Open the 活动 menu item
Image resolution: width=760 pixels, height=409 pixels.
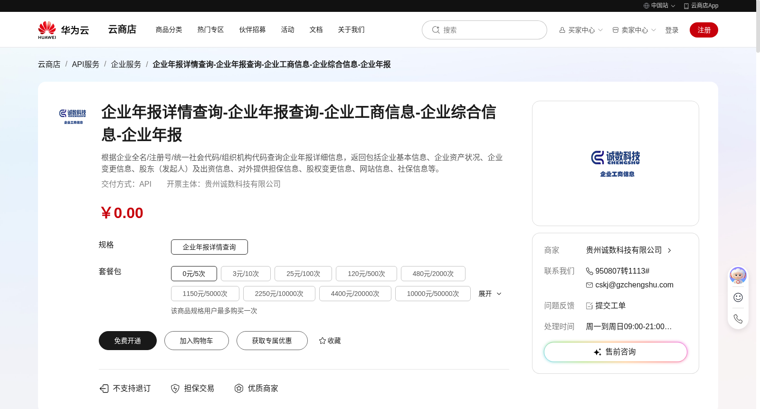pyautogui.click(x=287, y=29)
